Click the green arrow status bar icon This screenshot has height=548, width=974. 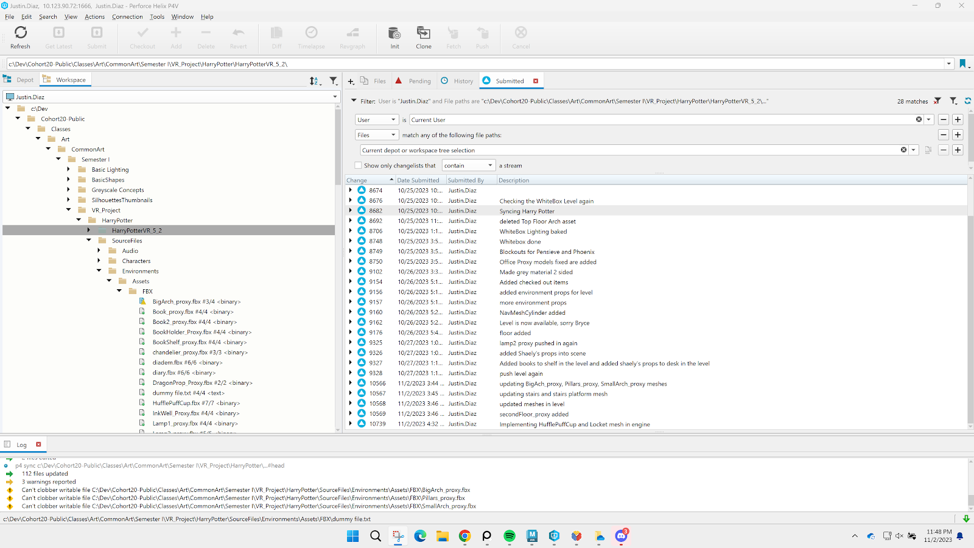(x=966, y=519)
